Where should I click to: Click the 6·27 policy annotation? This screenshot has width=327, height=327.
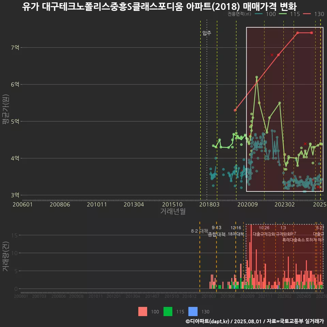(x=320, y=228)
